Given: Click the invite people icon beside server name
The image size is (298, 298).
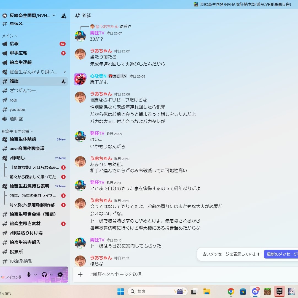Looking at the screenshot, I should point(64,16).
